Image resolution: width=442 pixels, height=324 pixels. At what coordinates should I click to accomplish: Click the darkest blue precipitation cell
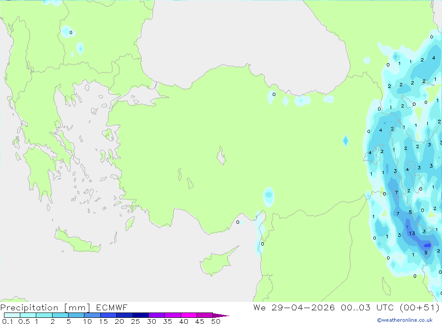pyautogui.click(x=427, y=245)
